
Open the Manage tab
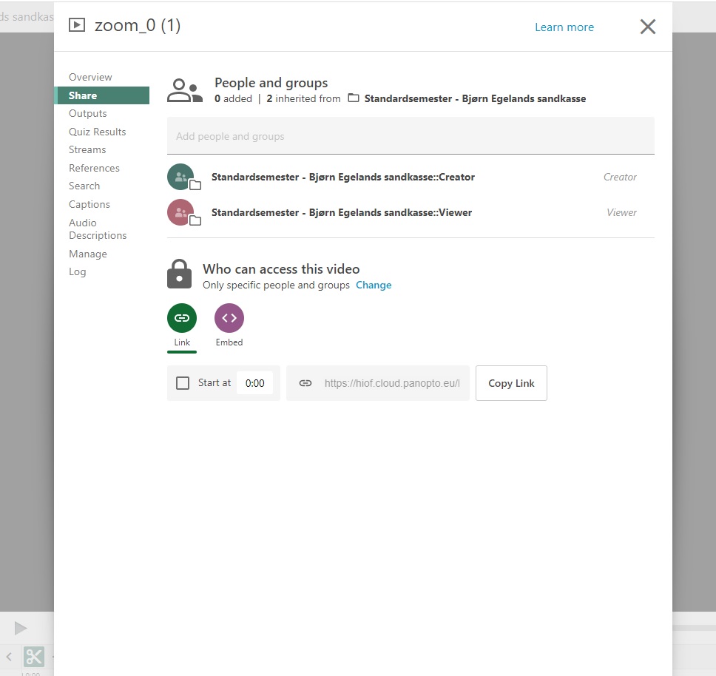pos(88,254)
